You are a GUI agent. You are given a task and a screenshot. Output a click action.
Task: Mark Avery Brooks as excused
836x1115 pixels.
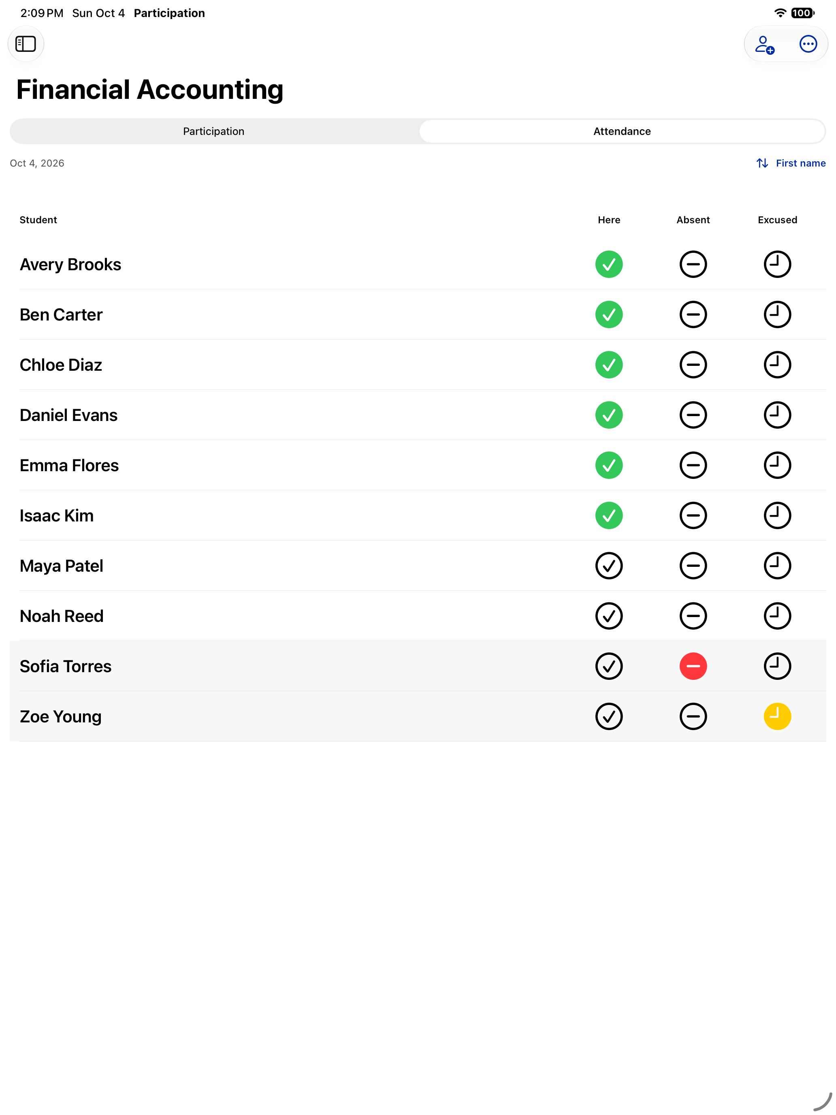click(x=777, y=264)
